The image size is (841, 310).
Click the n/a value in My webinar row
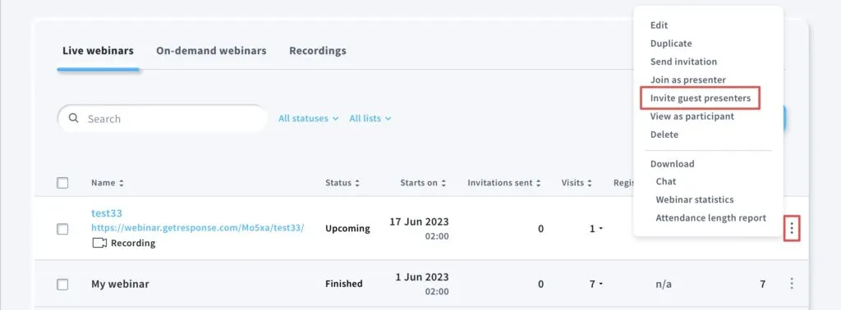pos(664,285)
